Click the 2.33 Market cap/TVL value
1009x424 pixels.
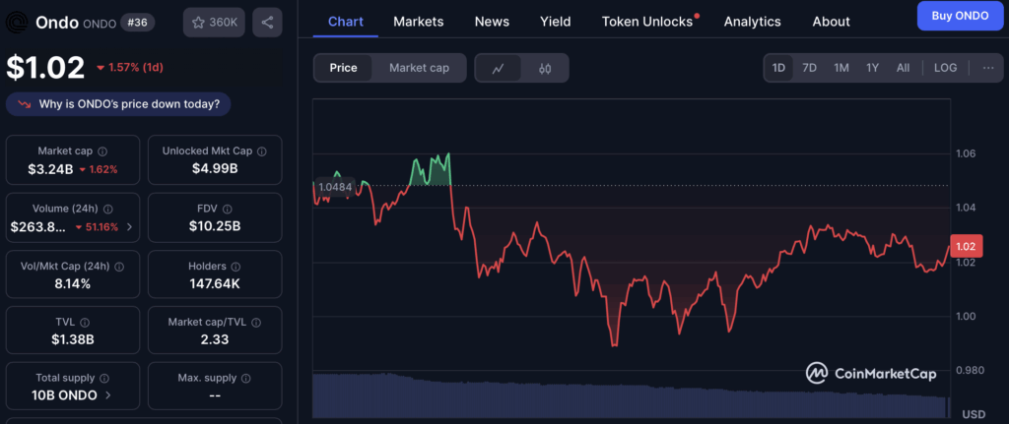point(215,339)
